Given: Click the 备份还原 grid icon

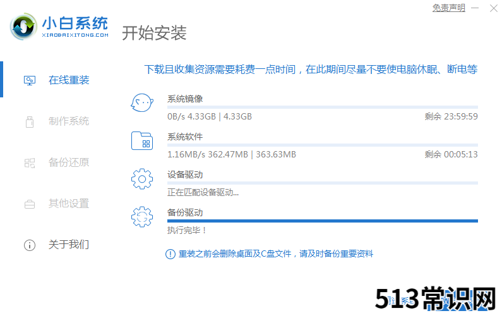Looking at the screenshot, I should point(30,163).
